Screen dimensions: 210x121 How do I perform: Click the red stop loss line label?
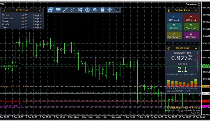pyautogui.click(x=10, y=101)
